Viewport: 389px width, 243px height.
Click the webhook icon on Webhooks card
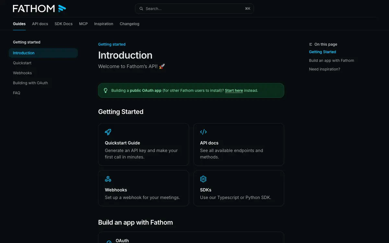click(x=108, y=179)
